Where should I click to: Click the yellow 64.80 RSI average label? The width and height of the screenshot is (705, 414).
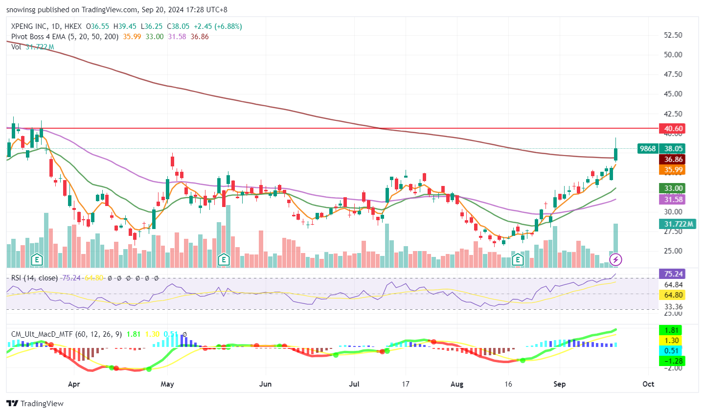[x=673, y=295]
